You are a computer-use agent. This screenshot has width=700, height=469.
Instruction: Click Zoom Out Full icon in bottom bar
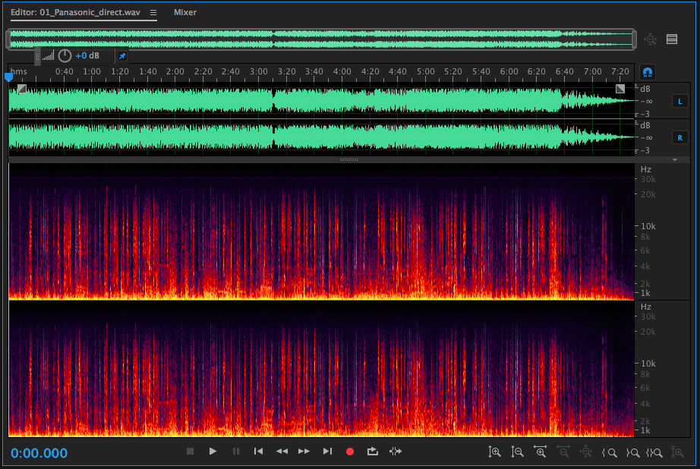(586, 452)
